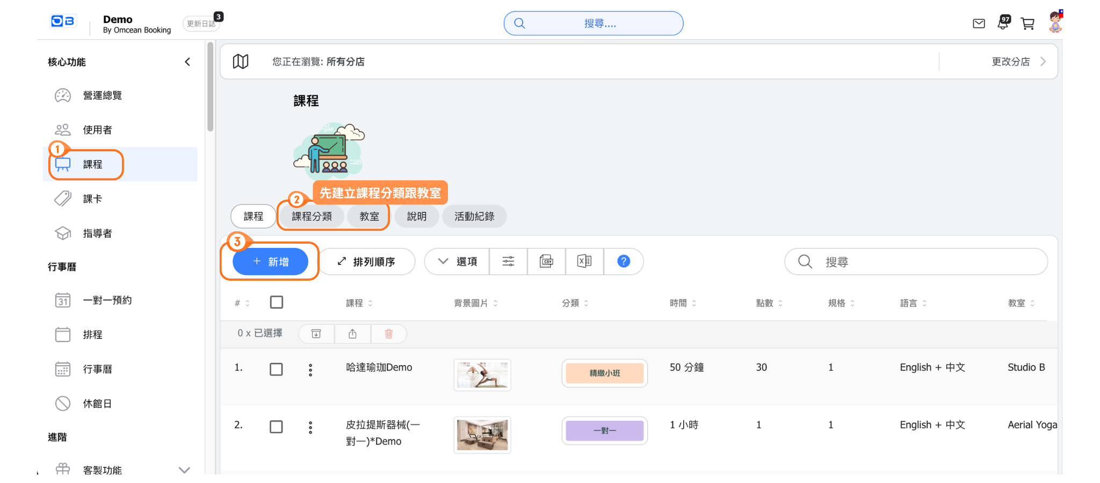Click the red trash delete icon
The height and width of the screenshot is (483, 1100).
[389, 334]
